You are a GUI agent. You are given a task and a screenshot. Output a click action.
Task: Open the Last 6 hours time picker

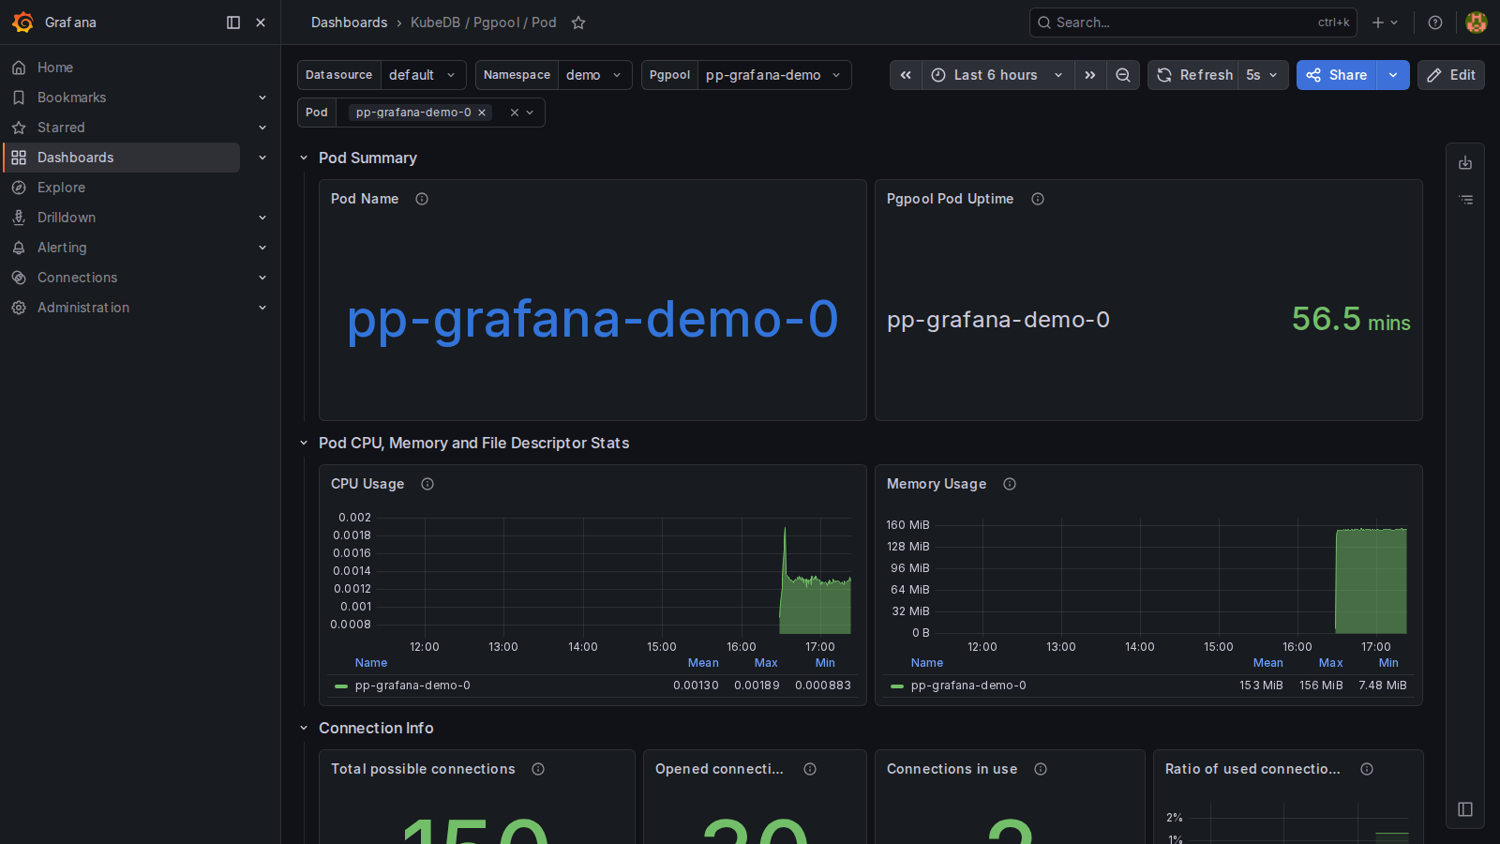997,75
